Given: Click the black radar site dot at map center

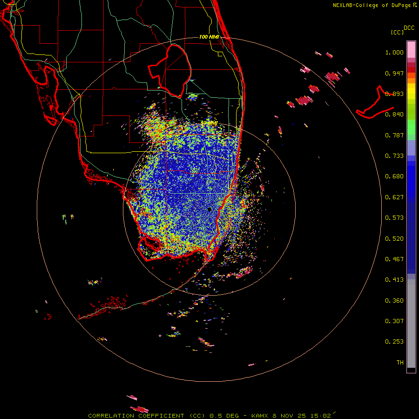Looking at the screenshot, I should point(209,209).
